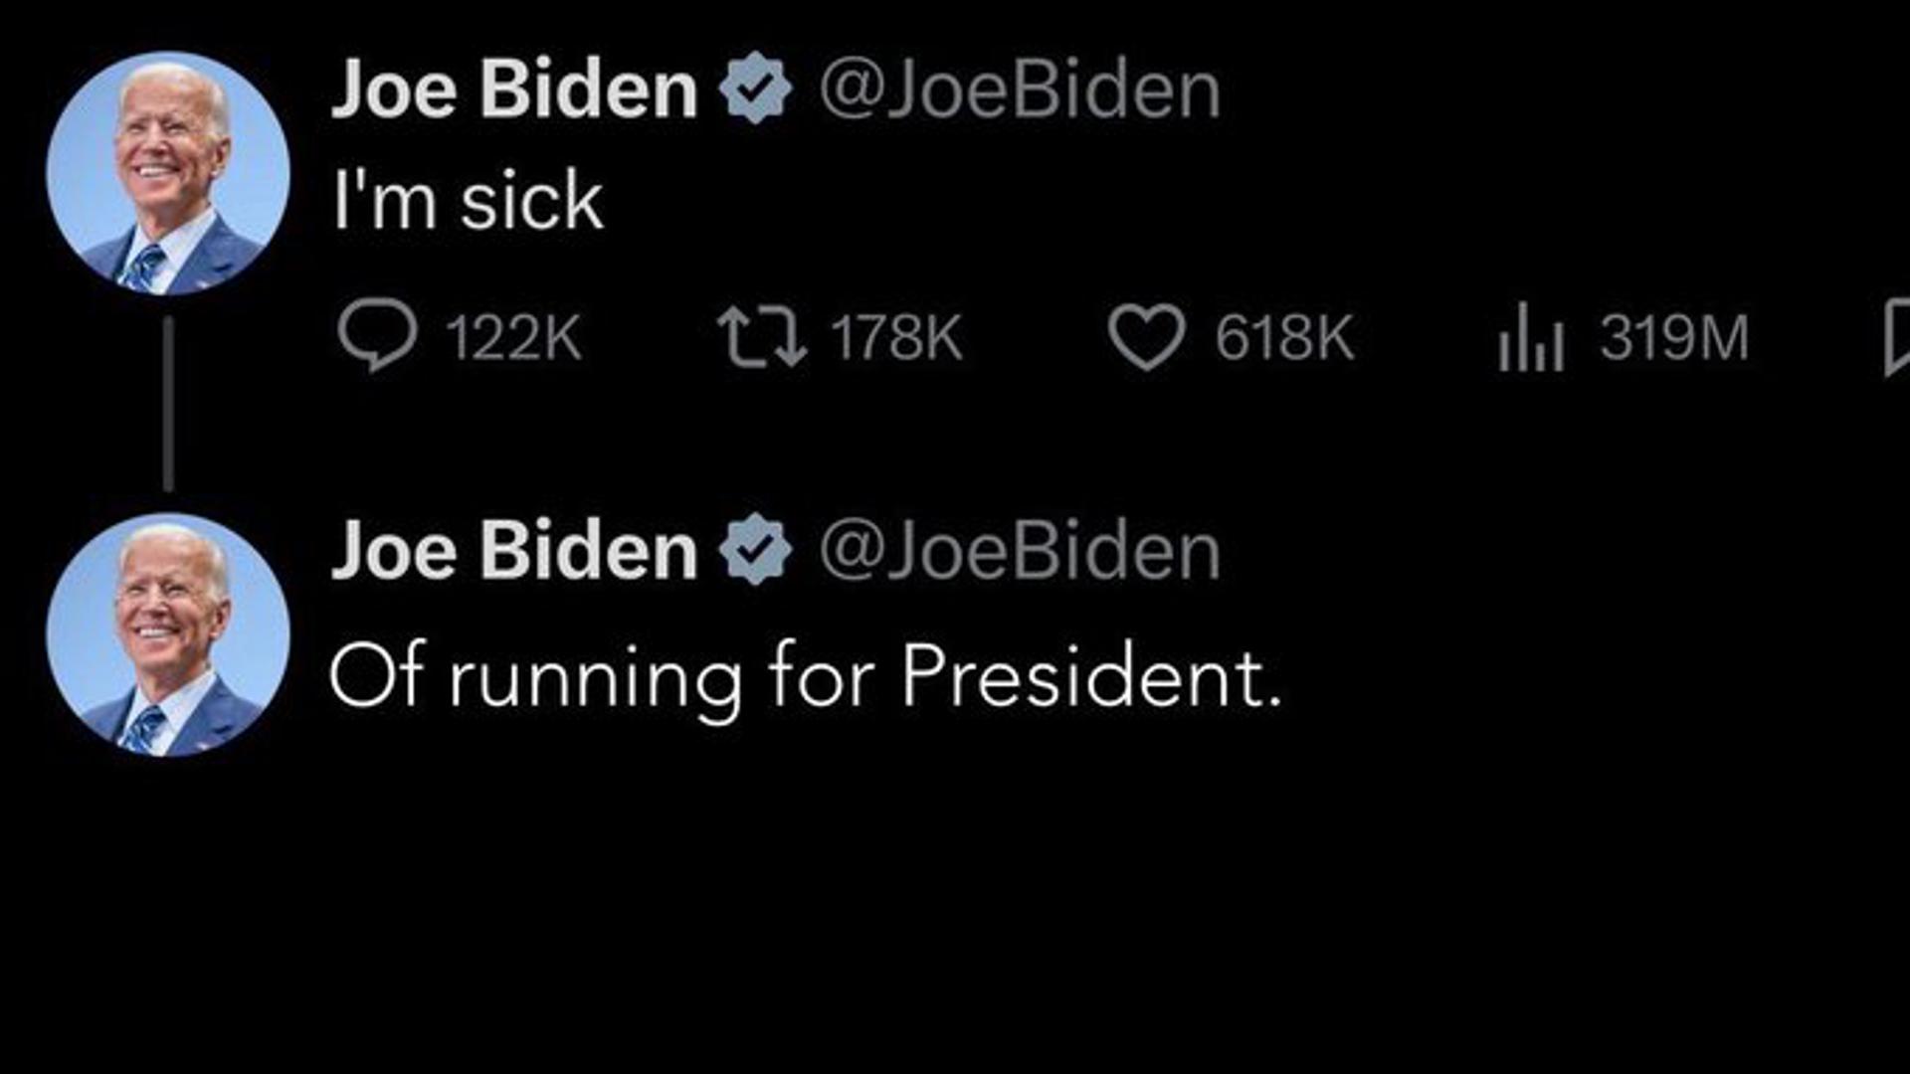Click the 122K reply count

[513, 338]
